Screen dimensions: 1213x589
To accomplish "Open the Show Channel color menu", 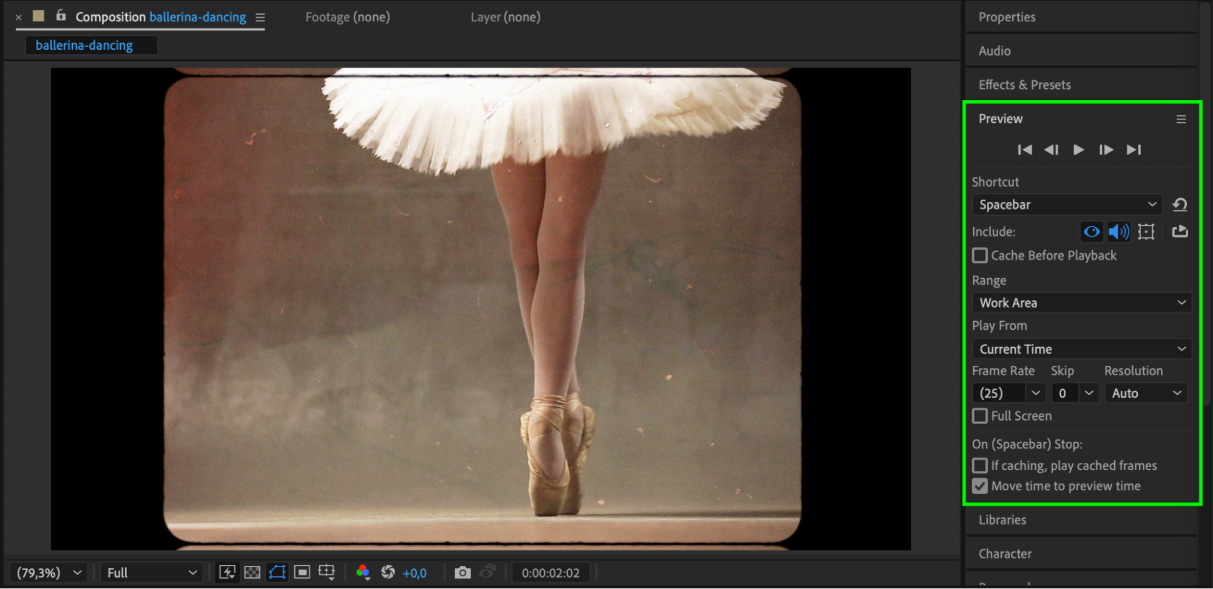I will (363, 573).
